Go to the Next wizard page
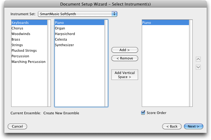Image resolution: width=211 pixels, height=140 pixels. point(194,126)
